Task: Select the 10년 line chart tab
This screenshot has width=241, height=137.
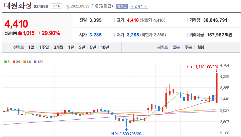Action: (x=105, y=47)
